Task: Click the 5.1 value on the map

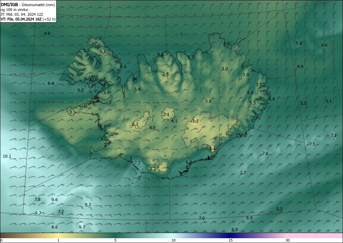Action: tap(329, 101)
